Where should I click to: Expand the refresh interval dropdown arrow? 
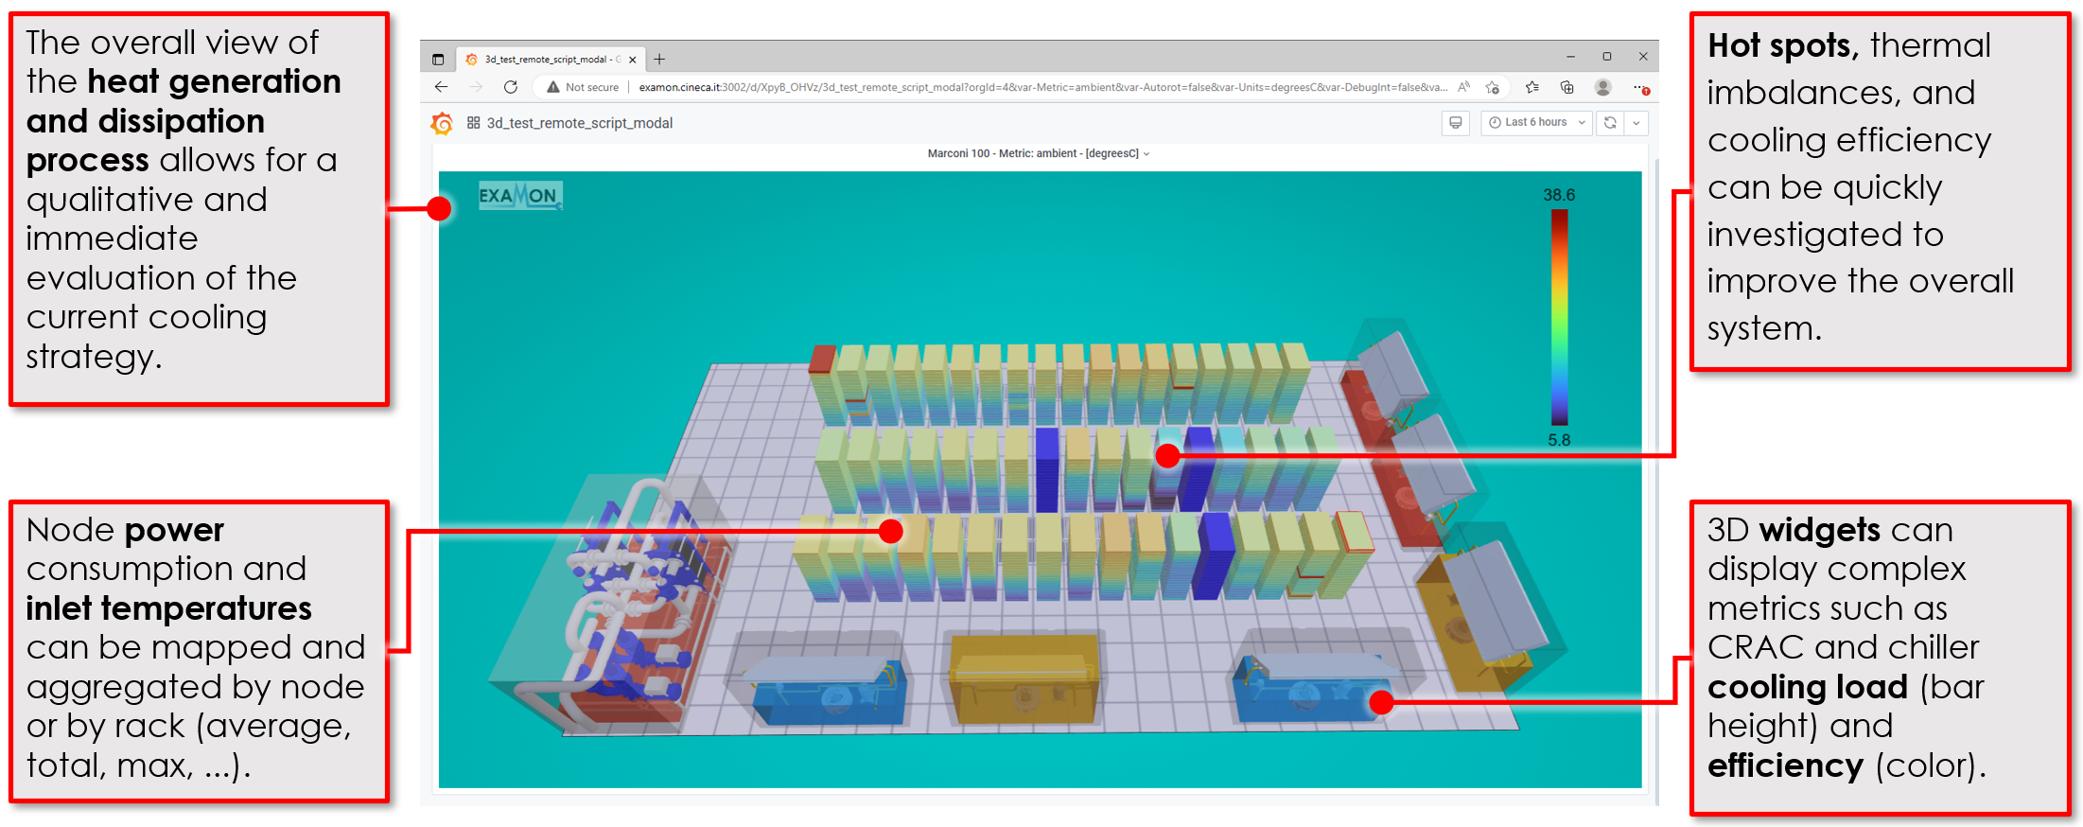1637,123
